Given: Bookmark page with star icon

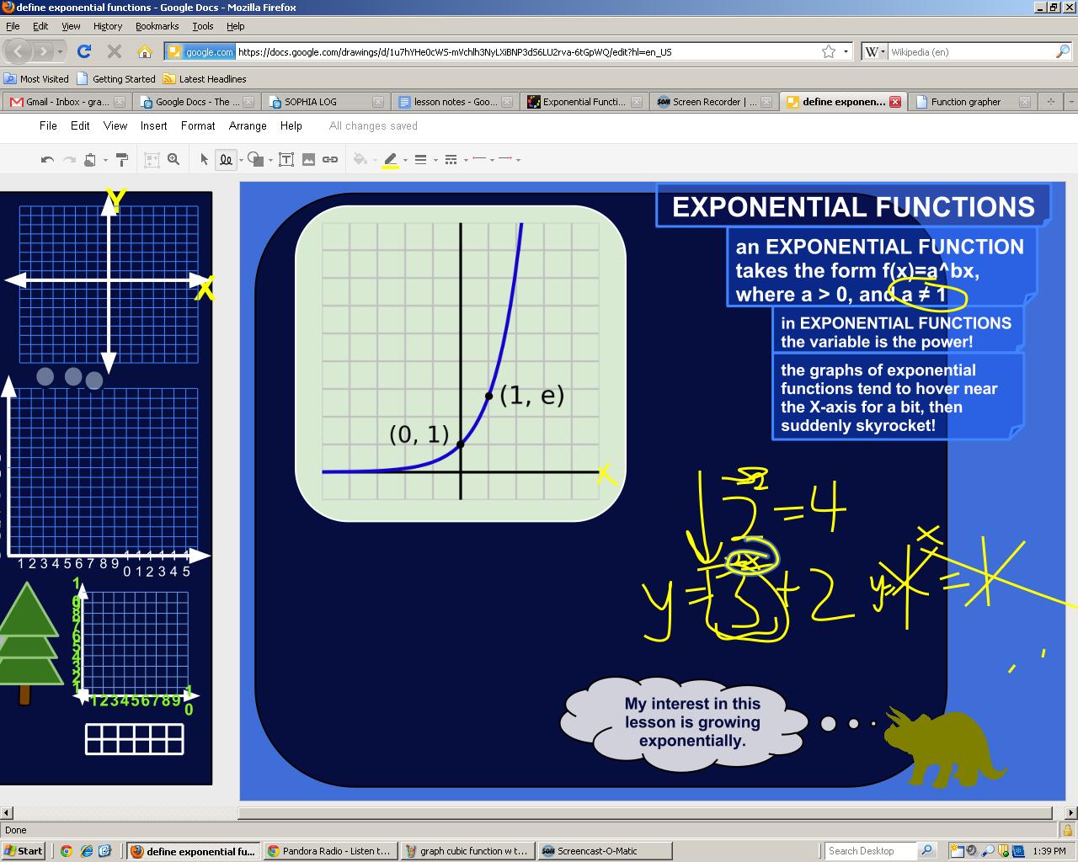Looking at the screenshot, I should click(829, 51).
